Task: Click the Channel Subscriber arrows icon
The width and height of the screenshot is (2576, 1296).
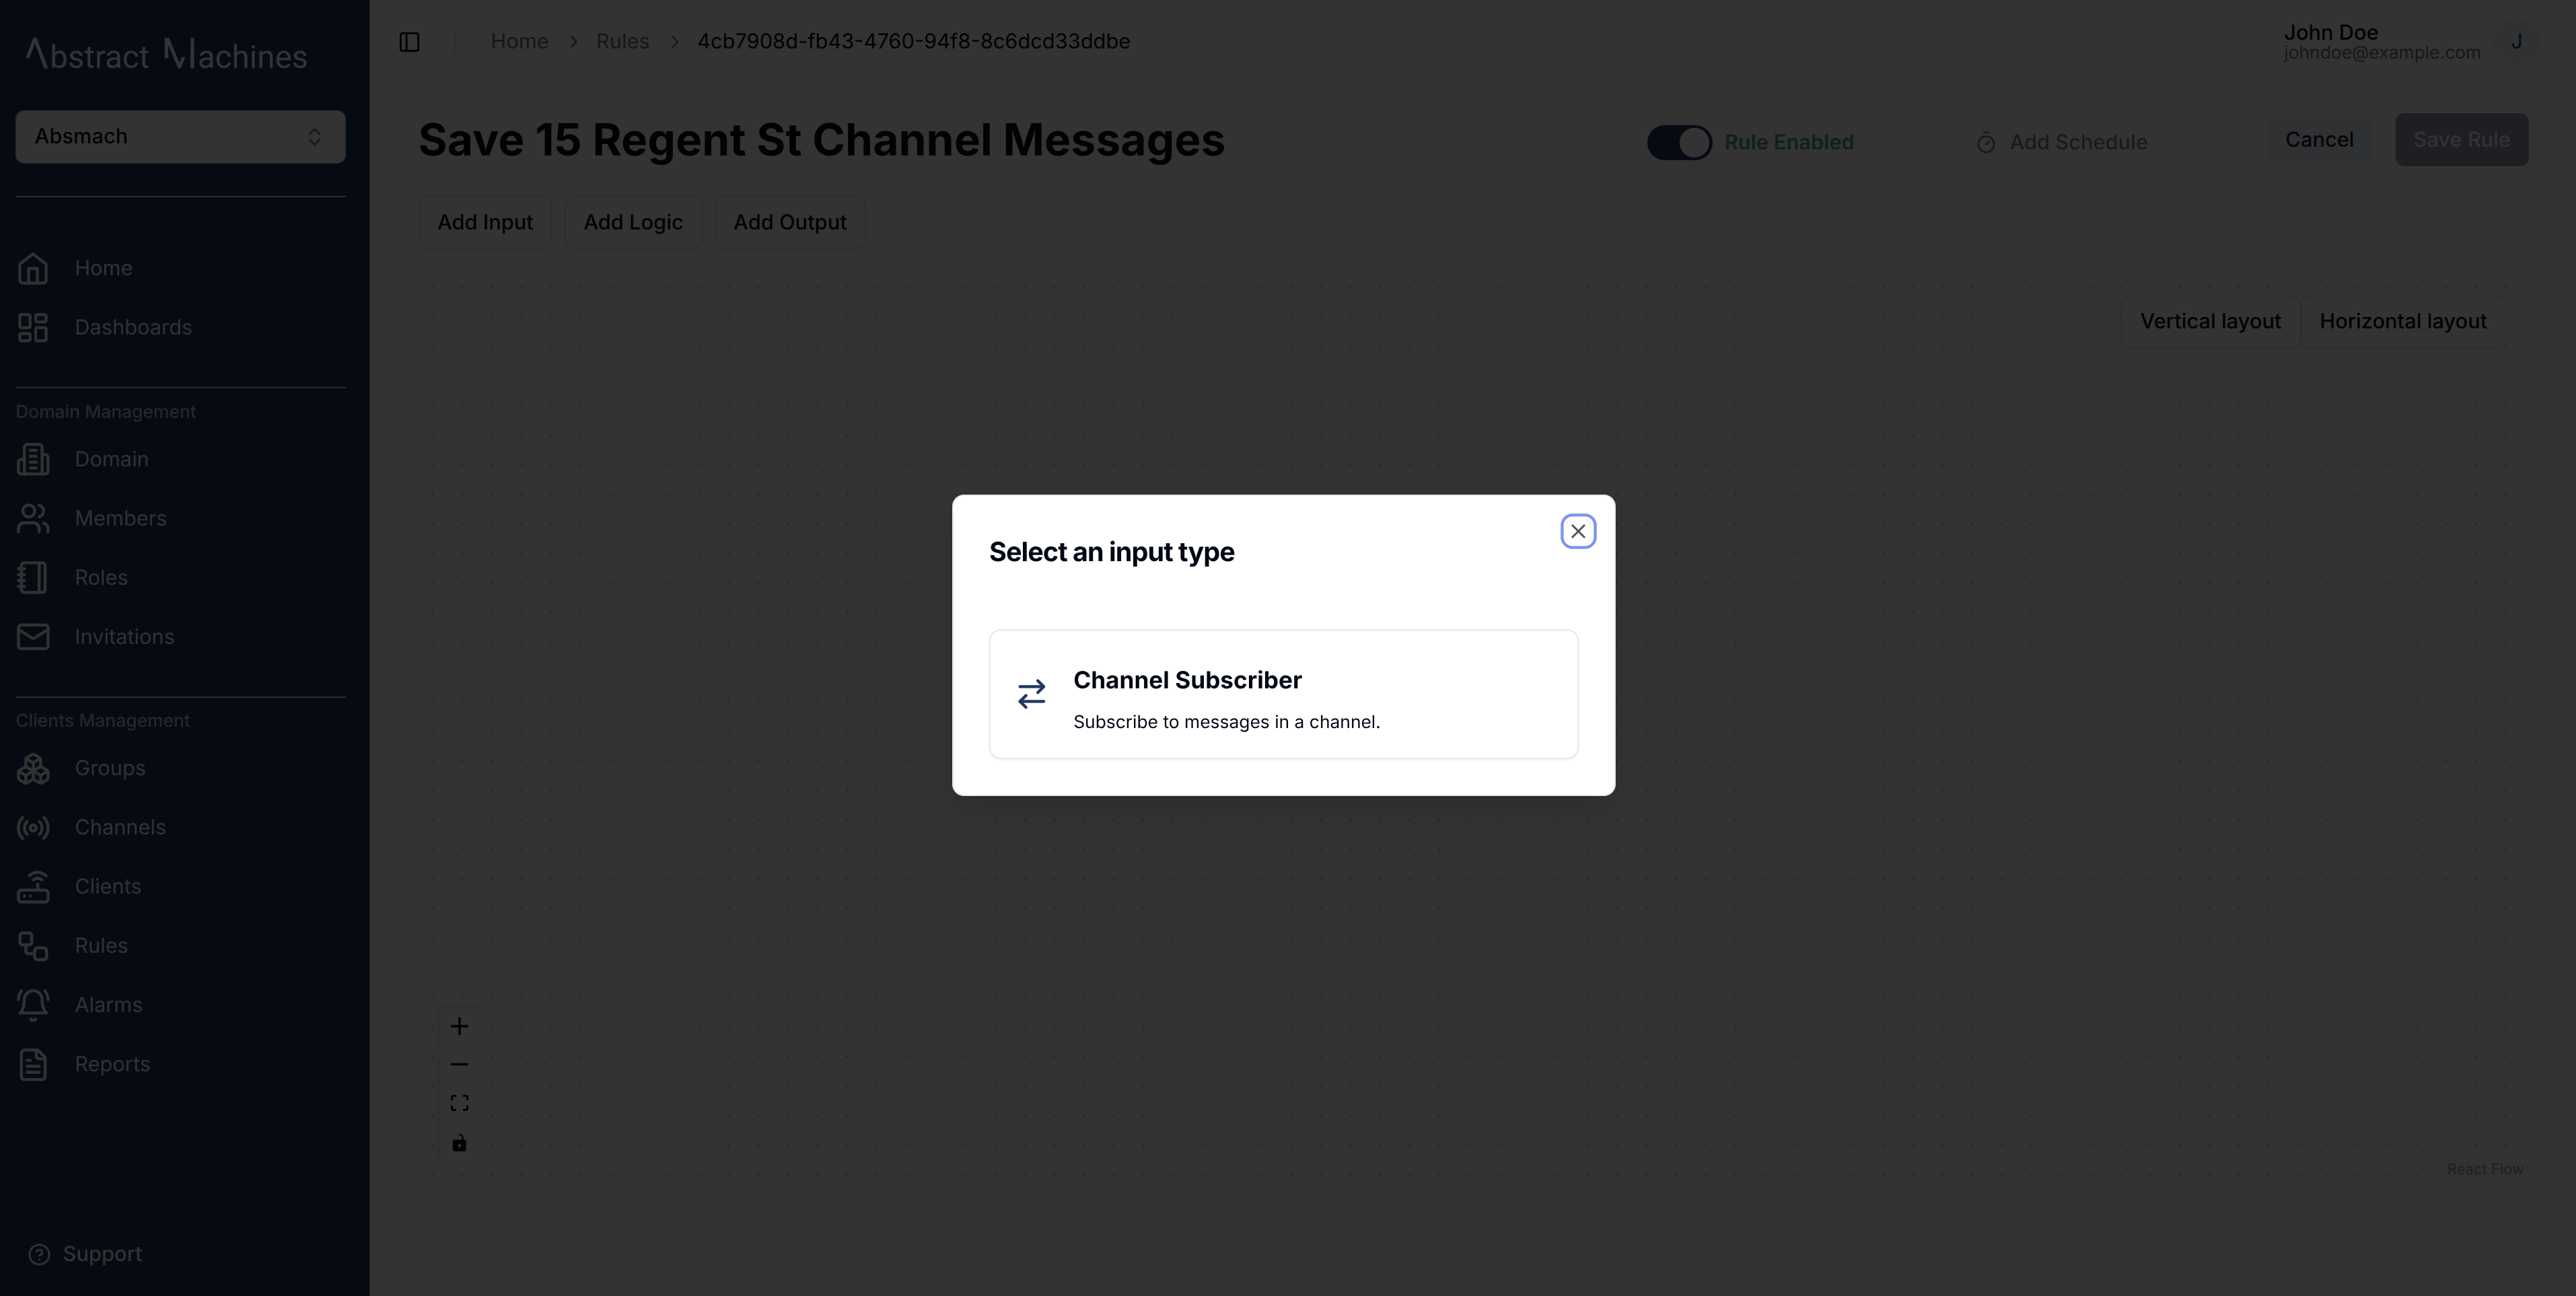Action: point(1031,694)
